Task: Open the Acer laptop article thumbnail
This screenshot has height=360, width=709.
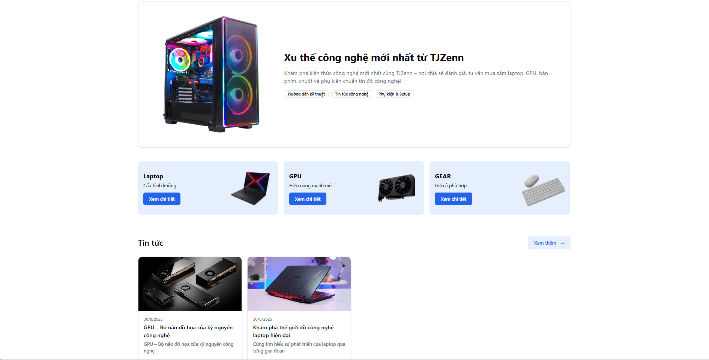Action: point(299,284)
